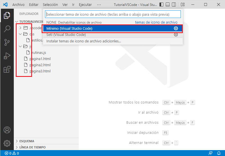The image size is (225, 156).
Task: Open rutinas.js file name
Action: click(x=39, y=52)
